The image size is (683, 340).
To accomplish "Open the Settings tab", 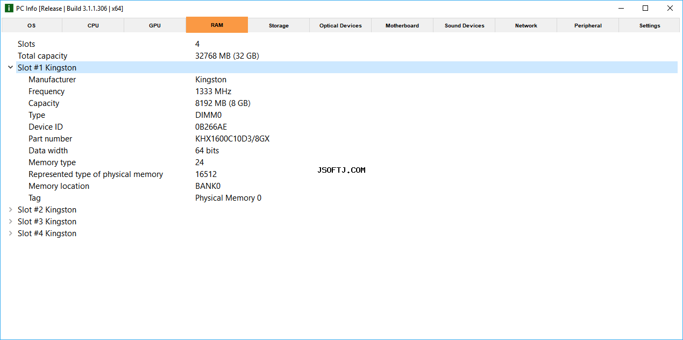I will 650,25.
